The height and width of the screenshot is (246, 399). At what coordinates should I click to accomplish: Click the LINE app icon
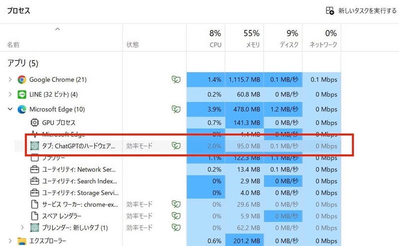tap(22, 94)
